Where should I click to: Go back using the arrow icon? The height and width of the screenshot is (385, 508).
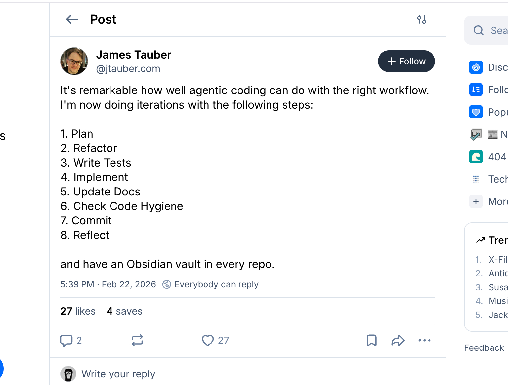72,20
